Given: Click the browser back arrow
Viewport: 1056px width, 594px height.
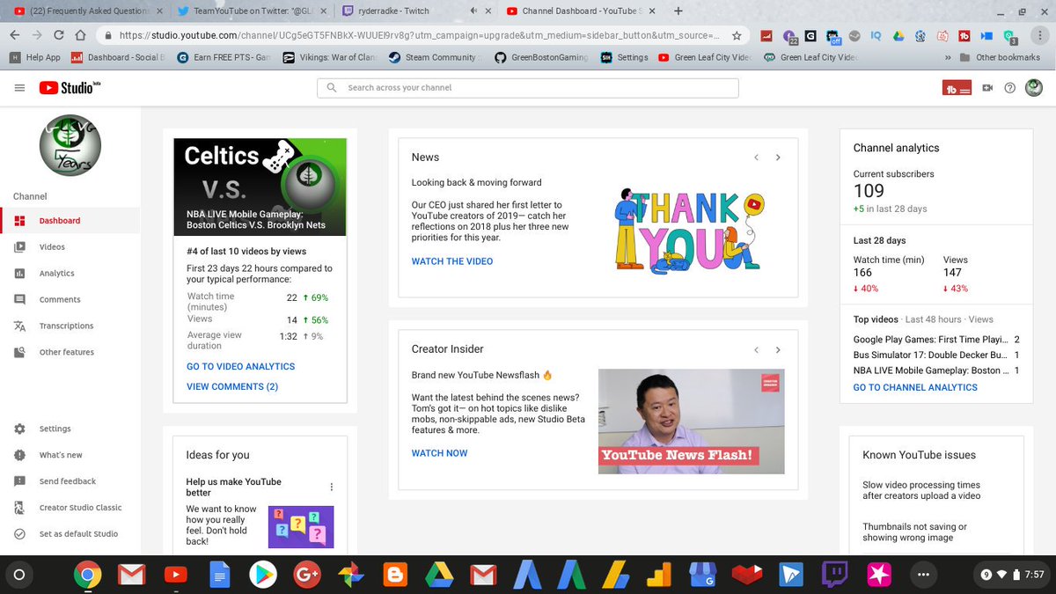Looking at the screenshot, I should [14, 36].
